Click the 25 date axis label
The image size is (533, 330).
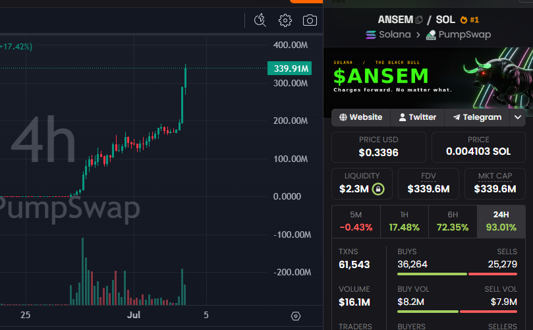(x=26, y=315)
